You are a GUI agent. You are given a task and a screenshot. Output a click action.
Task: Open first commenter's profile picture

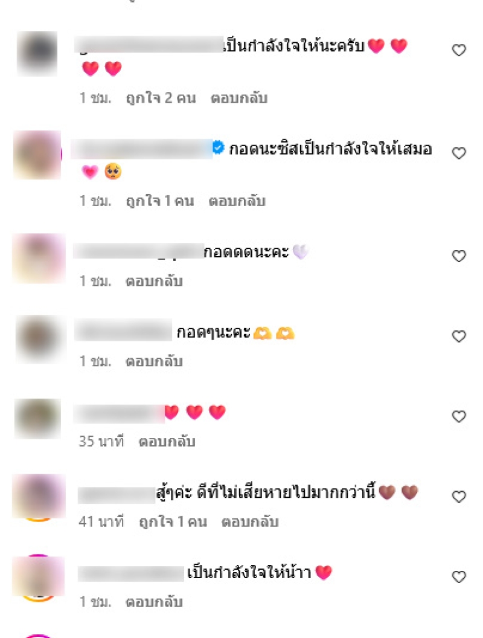tap(37, 53)
